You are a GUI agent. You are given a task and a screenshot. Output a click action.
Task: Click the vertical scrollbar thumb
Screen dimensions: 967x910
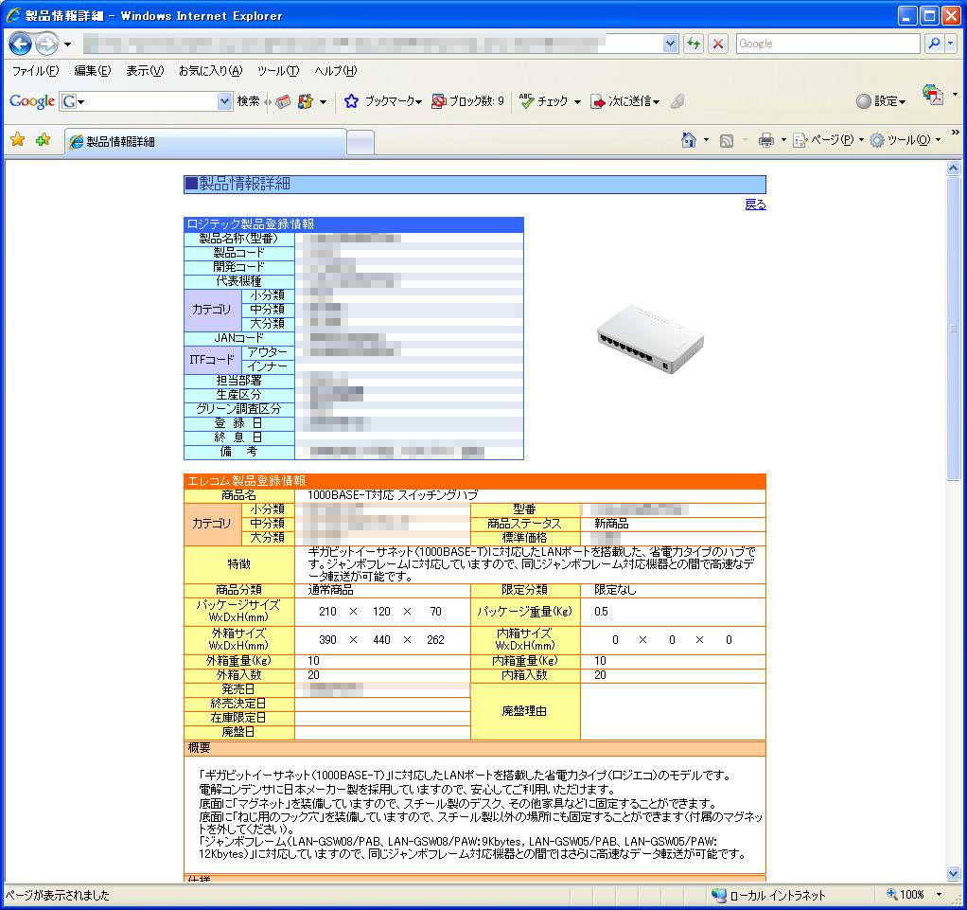(954, 328)
